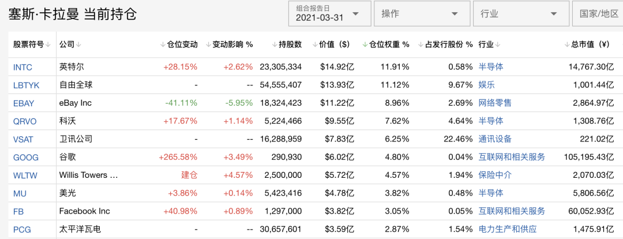Click the 电力生产和供应 industry link
Screen dimensions: 623x239
[508, 229]
